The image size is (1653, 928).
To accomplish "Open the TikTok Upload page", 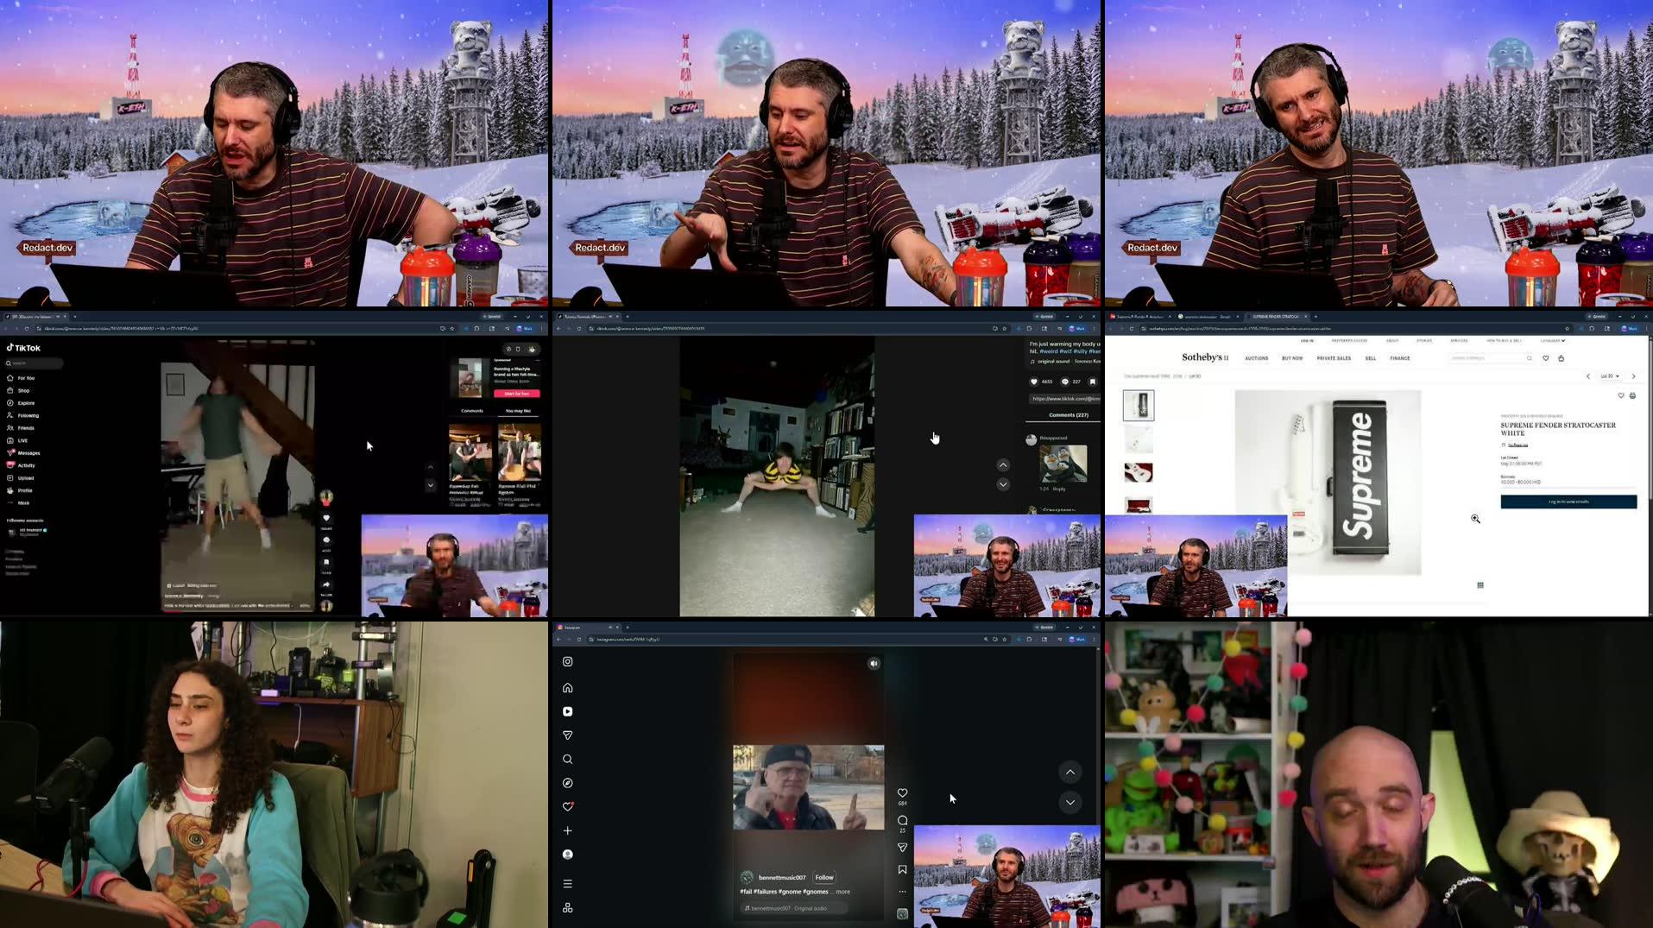I will tap(26, 477).
